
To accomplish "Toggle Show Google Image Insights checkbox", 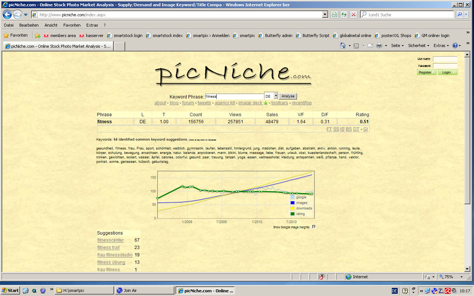I will 314,227.
